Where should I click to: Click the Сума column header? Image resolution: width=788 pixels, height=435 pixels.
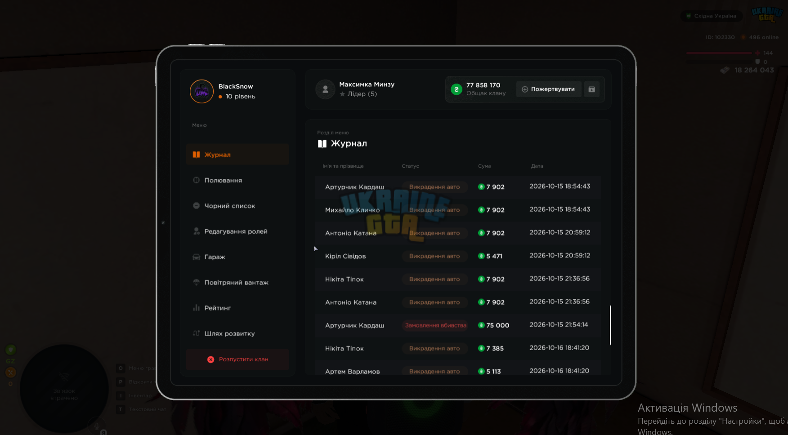[484, 166]
